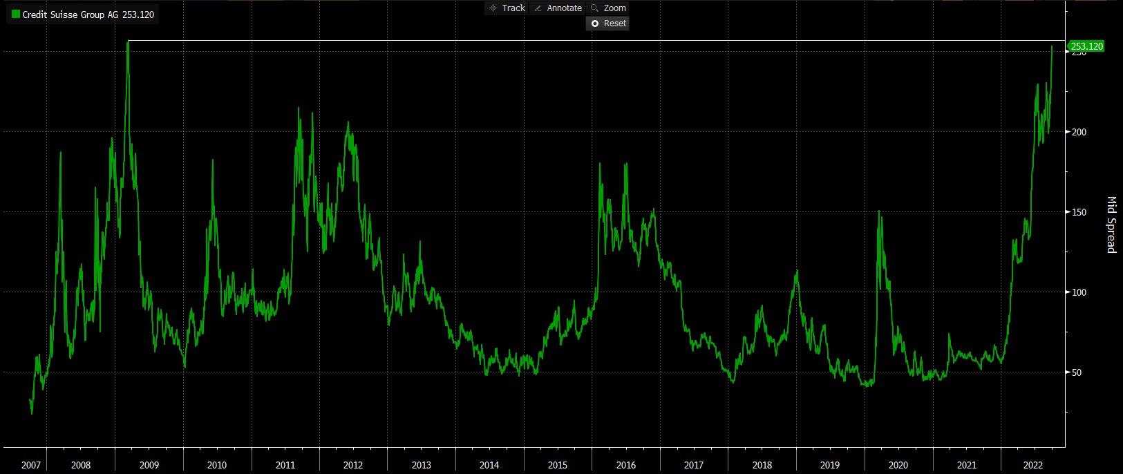Click the 100 y-axis label

(x=1079, y=292)
